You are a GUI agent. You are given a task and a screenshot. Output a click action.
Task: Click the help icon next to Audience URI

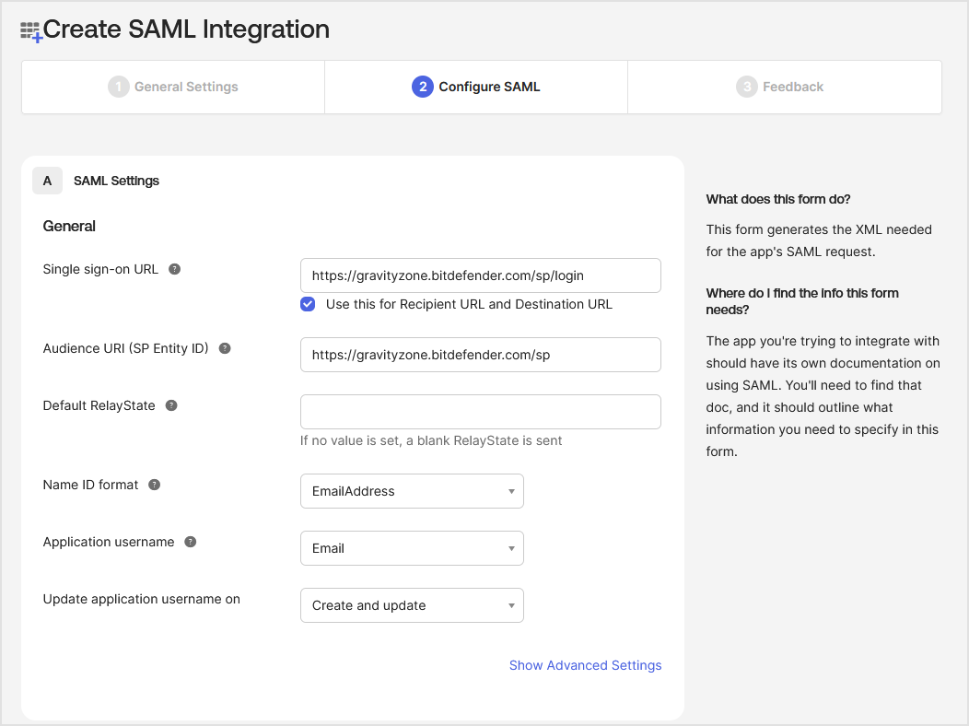tap(225, 348)
